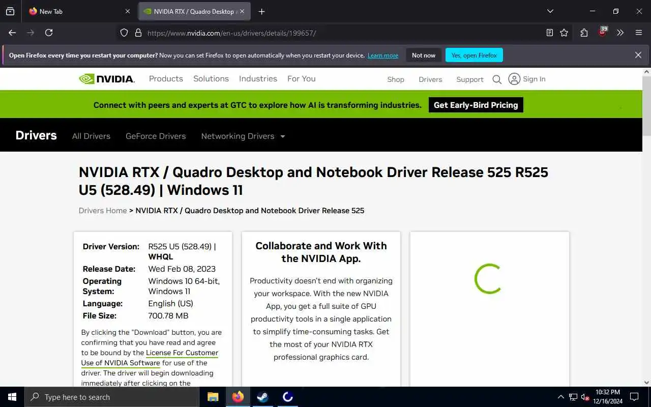Click the Drivers section heading
651x407 pixels.
pyautogui.click(x=36, y=135)
